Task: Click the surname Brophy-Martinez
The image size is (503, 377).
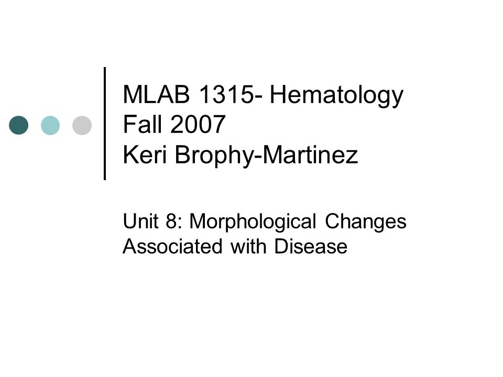Action: coord(266,156)
